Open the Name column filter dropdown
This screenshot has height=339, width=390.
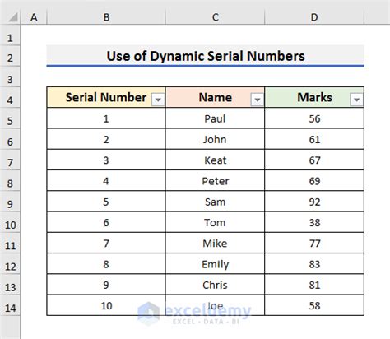pos(258,100)
